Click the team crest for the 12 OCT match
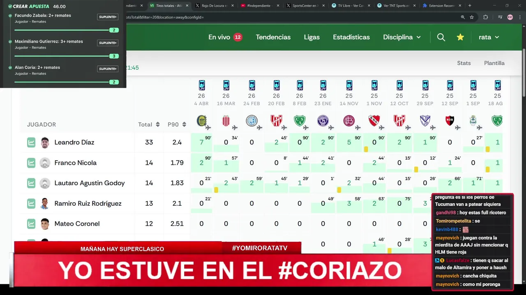This screenshot has width=526, height=295. point(399,120)
